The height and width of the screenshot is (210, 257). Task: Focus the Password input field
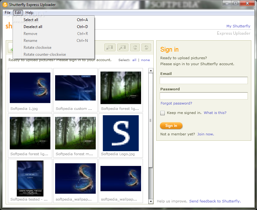(x=204, y=96)
